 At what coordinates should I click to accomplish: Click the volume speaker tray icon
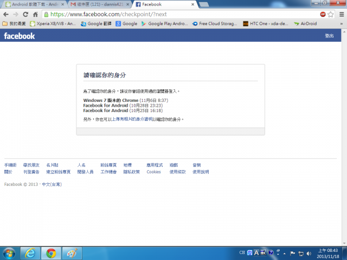309,253
